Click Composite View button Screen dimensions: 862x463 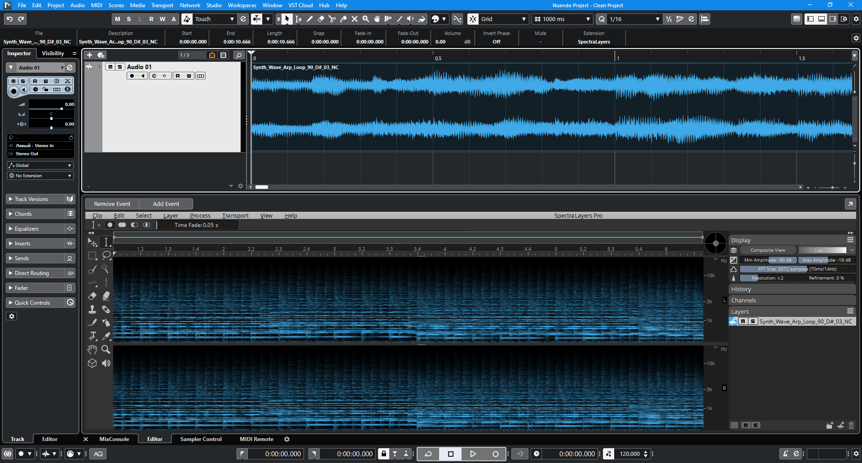pyautogui.click(x=768, y=250)
